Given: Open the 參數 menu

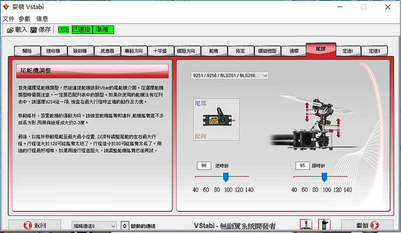Looking at the screenshot, I should 25,18.
